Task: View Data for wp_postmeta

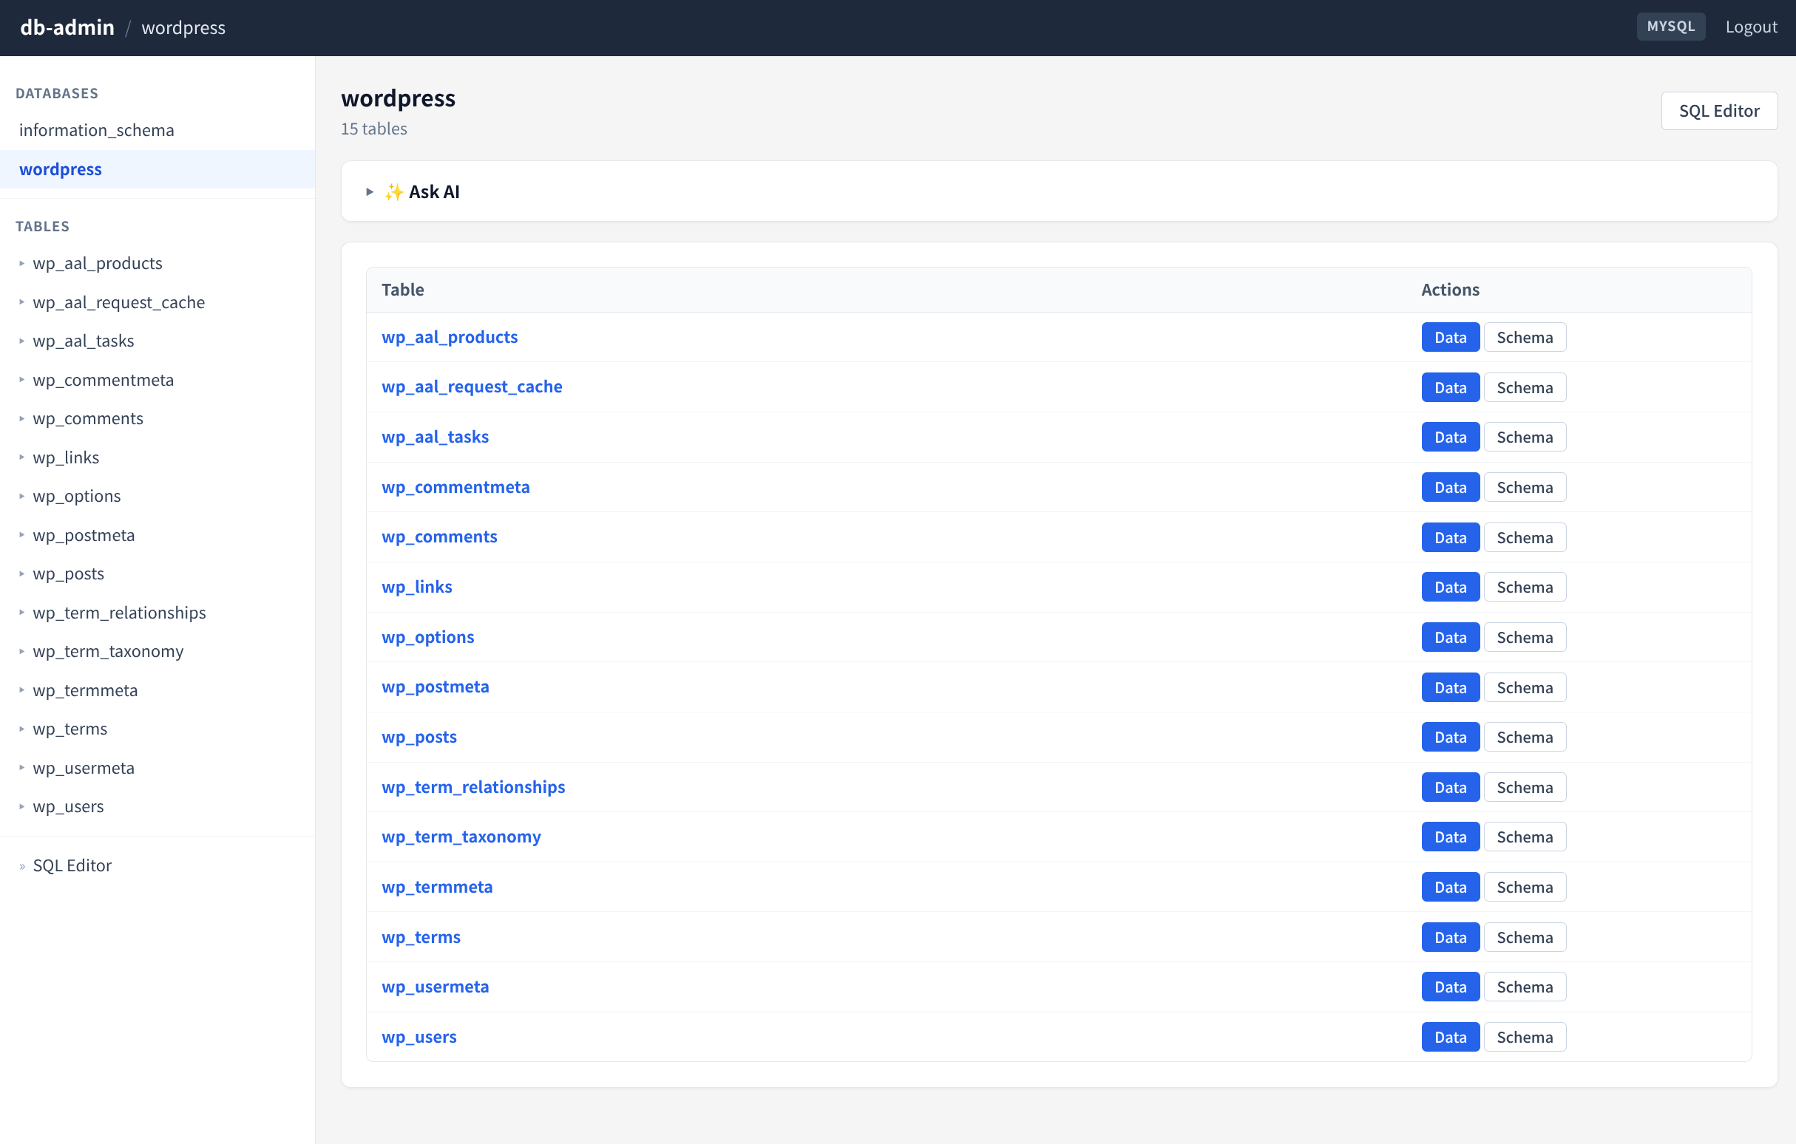Action: [x=1449, y=687]
